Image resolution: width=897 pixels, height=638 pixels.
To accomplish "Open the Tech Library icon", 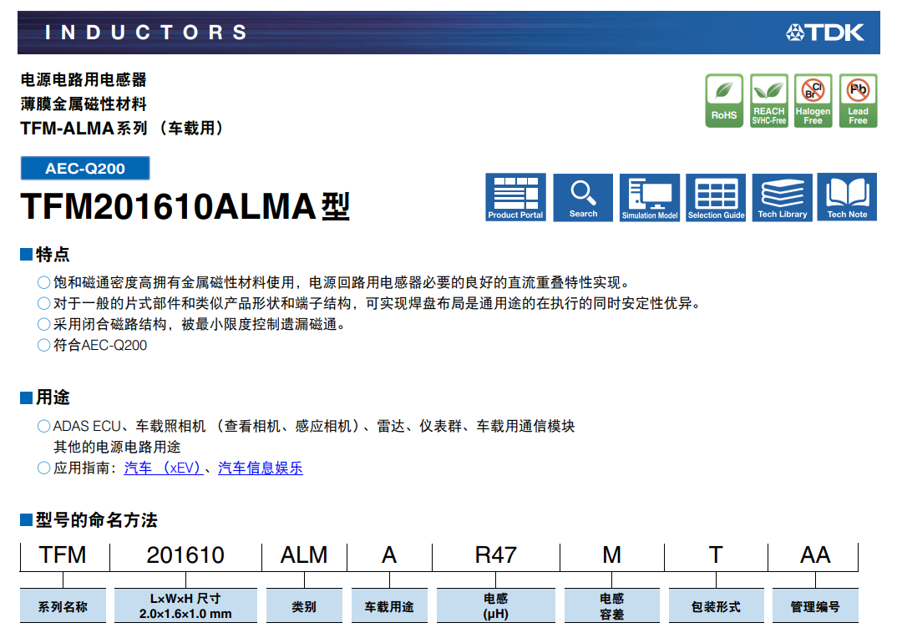I will [x=782, y=197].
